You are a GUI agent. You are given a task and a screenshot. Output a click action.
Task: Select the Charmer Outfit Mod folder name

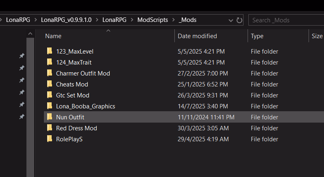(x=83, y=73)
